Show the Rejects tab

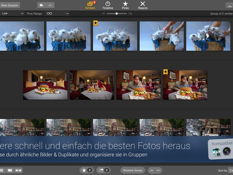[x=143, y=5]
